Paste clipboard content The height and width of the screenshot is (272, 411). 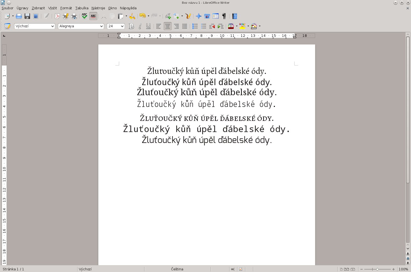click(121, 16)
